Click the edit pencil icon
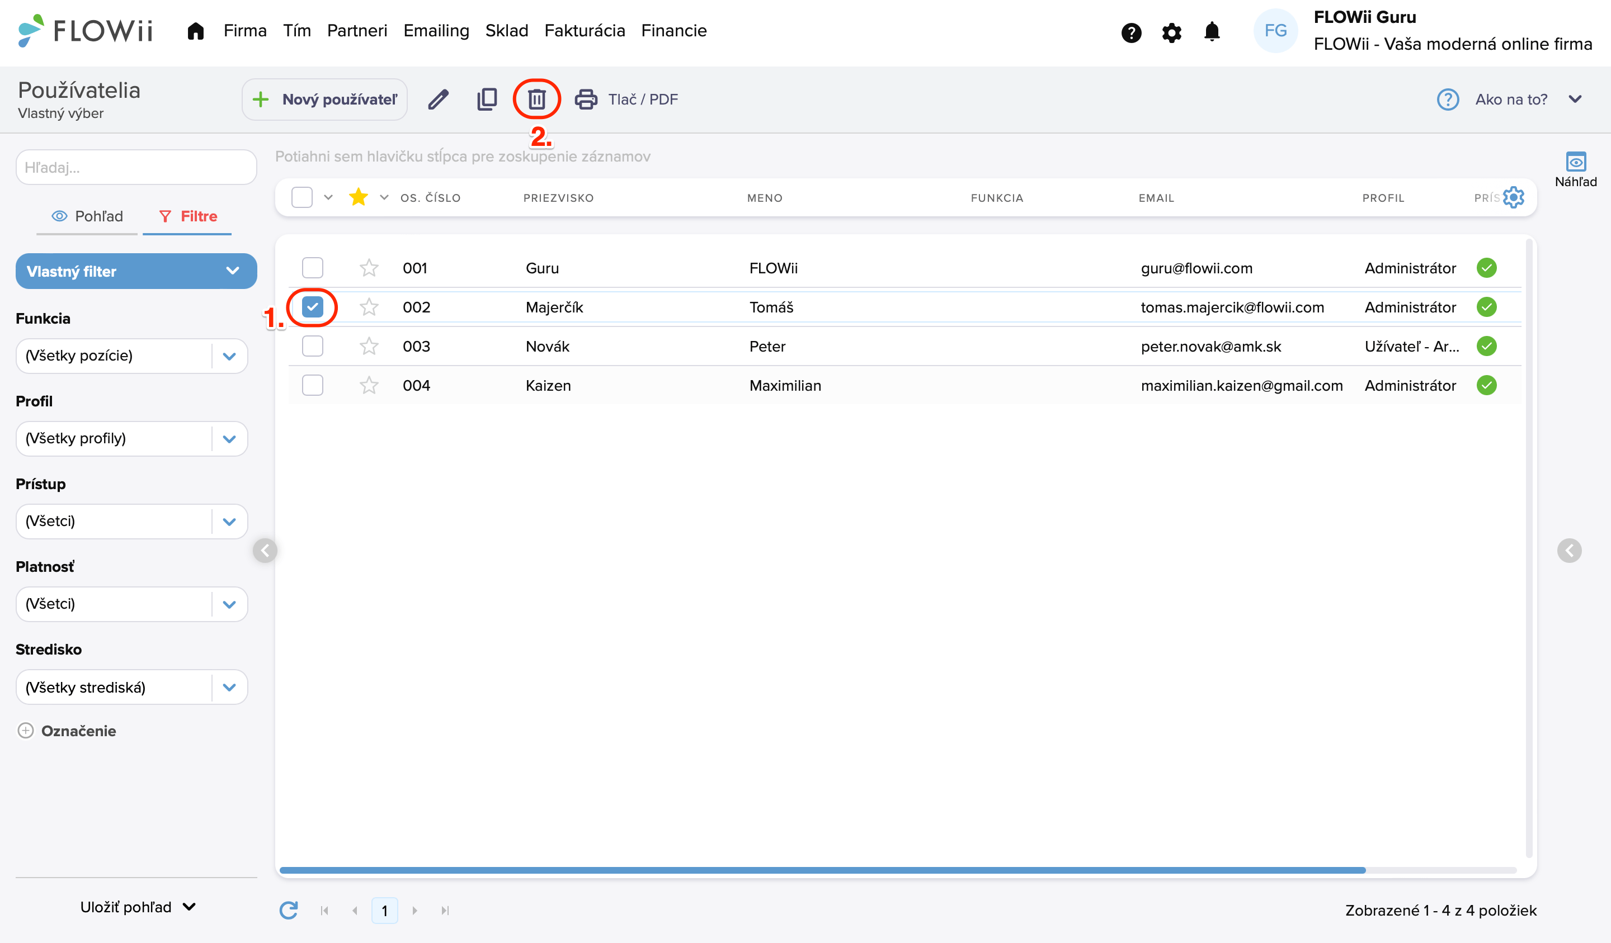 pos(438,99)
